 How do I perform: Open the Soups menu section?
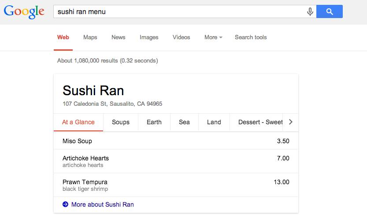pyautogui.click(x=120, y=122)
